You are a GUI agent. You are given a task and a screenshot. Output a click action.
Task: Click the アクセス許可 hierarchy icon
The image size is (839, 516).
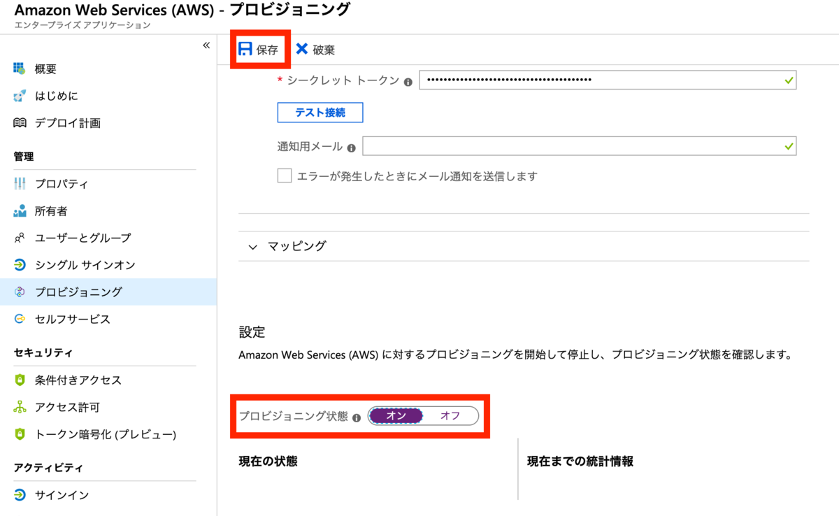tap(20, 407)
